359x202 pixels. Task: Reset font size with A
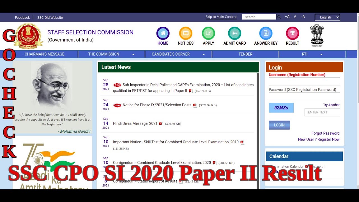pos(295,17)
